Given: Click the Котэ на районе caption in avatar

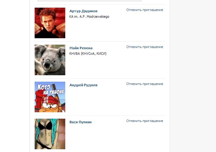Looking at the screenshot, I should pos(51,89).
